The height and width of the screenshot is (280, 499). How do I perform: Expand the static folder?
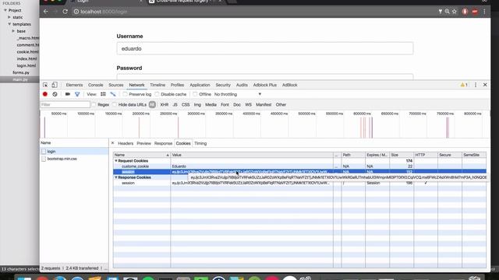point(9,17)
